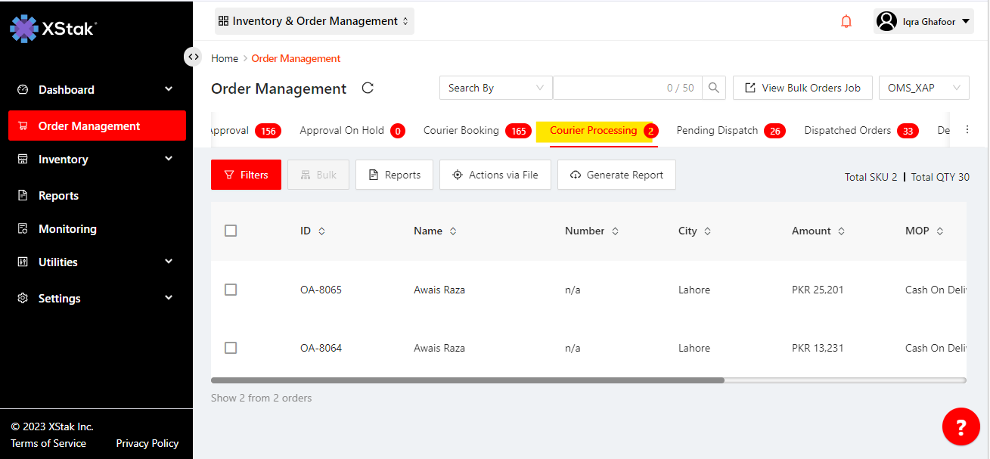Sort orders by ID column icon
This screenshot has height=459, width=990.
[321, 231]
